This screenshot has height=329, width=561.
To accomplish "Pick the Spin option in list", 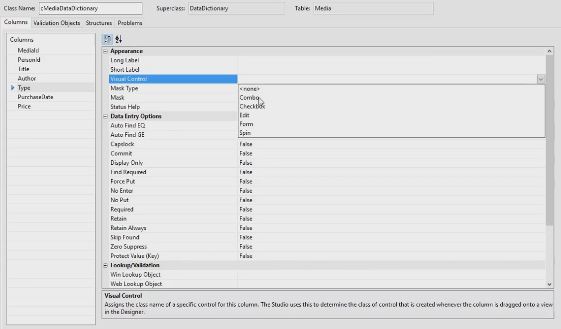I will click(245, 133).
